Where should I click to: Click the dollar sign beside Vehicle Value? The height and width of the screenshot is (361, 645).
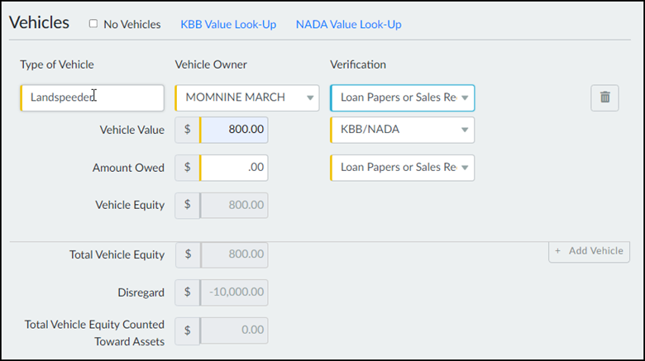pyautogui.click(x=188, y=130)
